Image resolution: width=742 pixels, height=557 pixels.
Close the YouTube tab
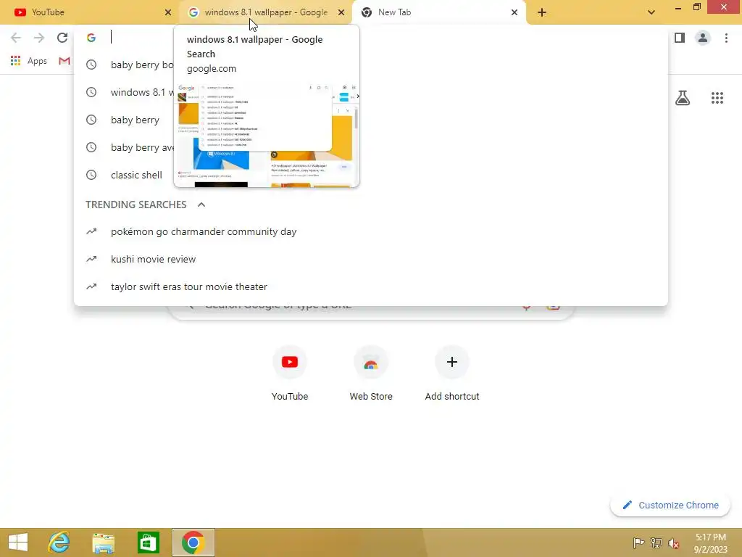pos(168,12)
